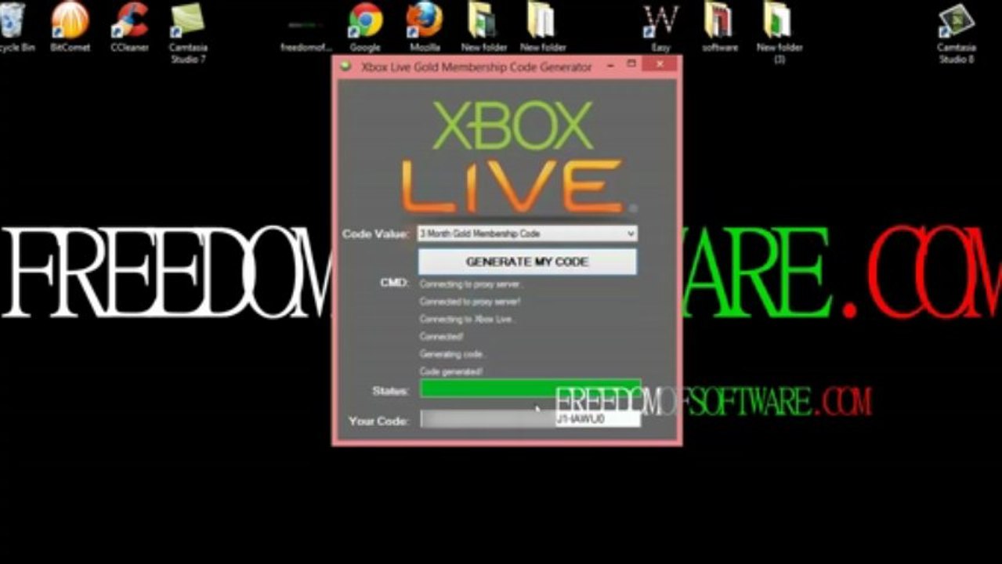Click the 'Status:' label
1002x564 pixels.
pyautogui.click(x=390, y=390)
